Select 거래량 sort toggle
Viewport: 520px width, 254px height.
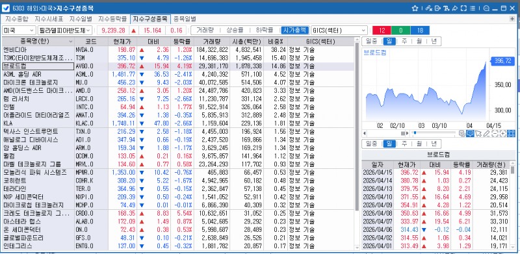[205, 30]
